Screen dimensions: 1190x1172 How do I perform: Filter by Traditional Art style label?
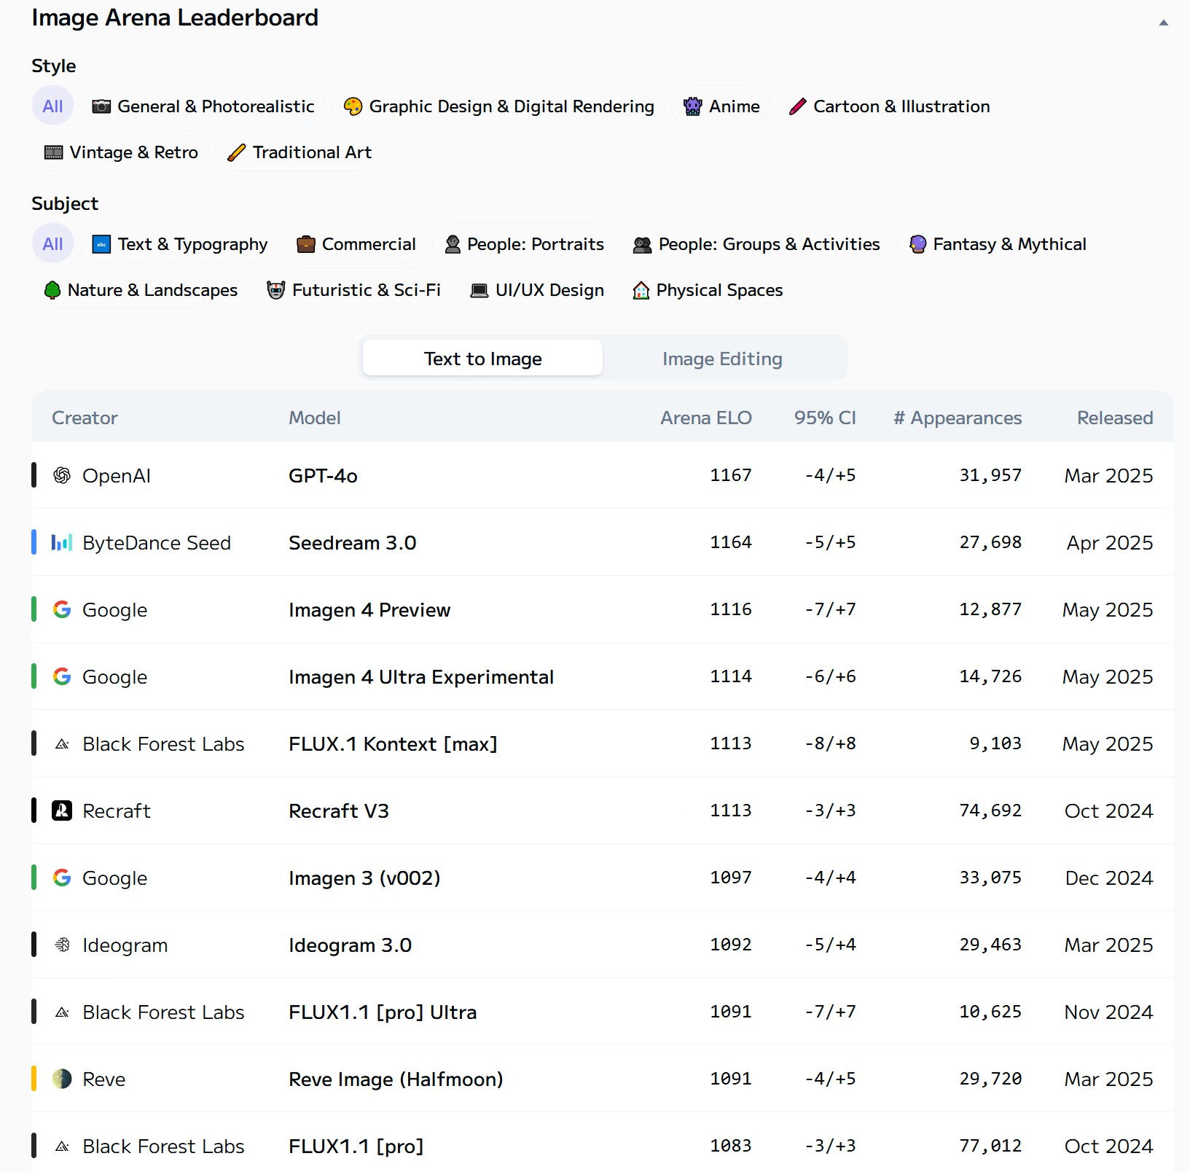[312, 152]
